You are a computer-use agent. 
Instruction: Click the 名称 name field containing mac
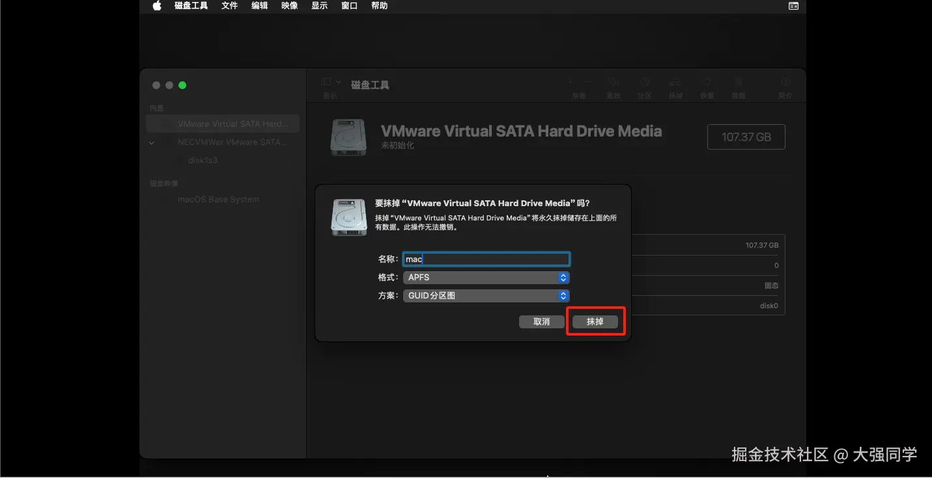(486, 259)
